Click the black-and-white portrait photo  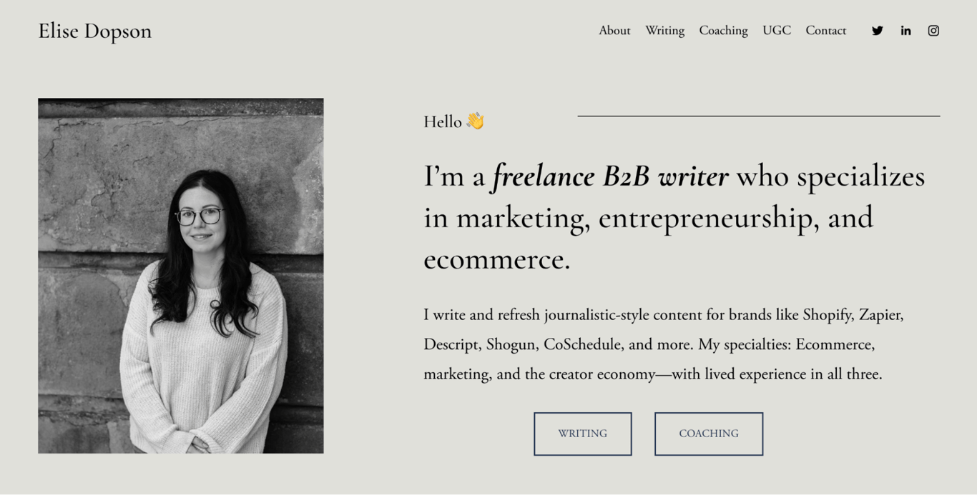[x=180, y=275]
